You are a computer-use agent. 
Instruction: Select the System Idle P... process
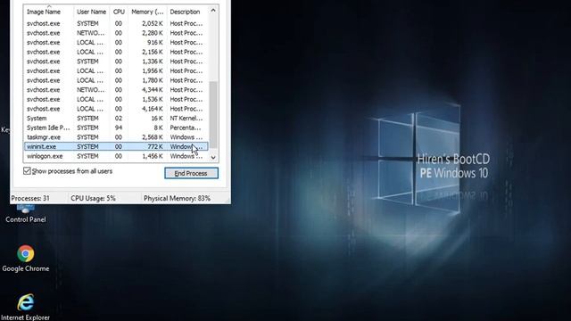click(x=116, y=128)
